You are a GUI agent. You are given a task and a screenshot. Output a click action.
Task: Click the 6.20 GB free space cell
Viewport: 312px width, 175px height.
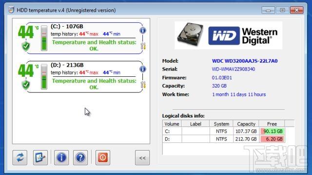point(272,139)
